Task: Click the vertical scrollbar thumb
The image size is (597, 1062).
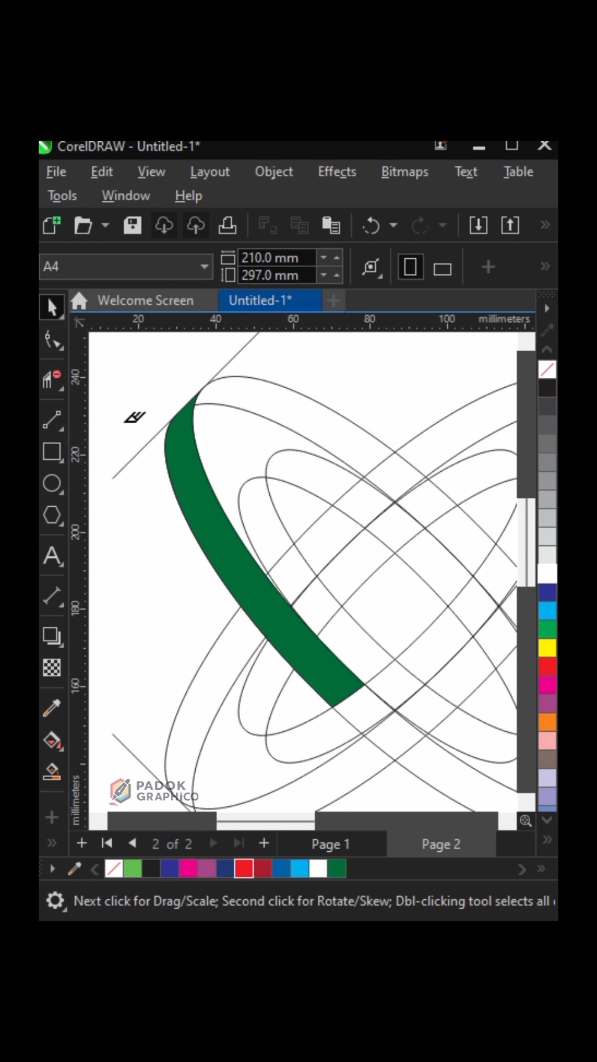Action: (526, 542)
